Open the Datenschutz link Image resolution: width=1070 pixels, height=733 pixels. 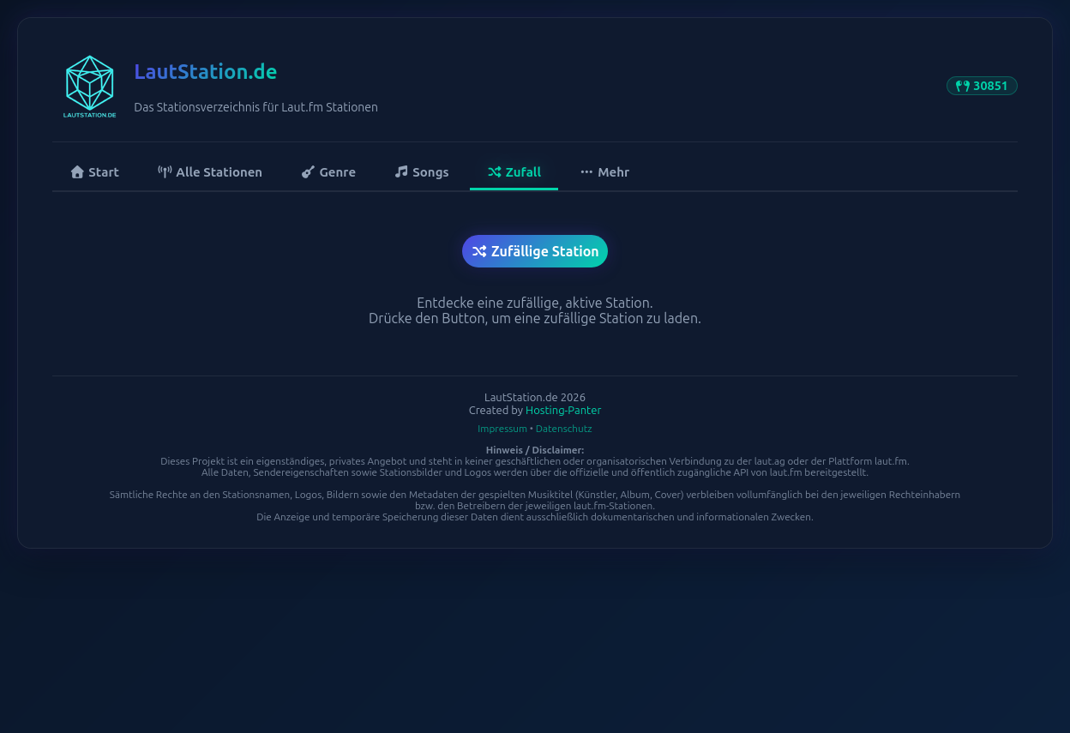point(563,429)
